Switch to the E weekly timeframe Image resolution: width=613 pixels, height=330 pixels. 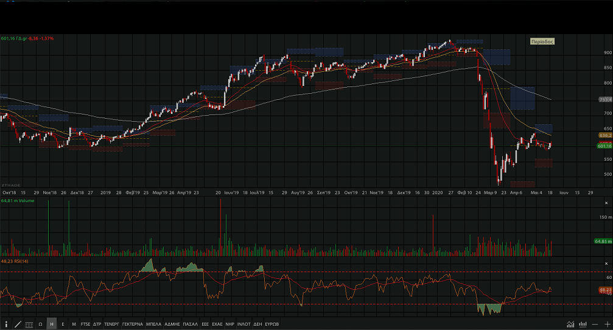coord(63,324)
